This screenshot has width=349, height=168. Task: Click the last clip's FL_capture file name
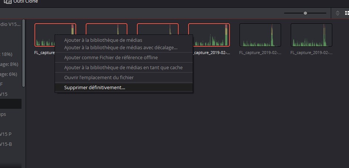point(312,53)
